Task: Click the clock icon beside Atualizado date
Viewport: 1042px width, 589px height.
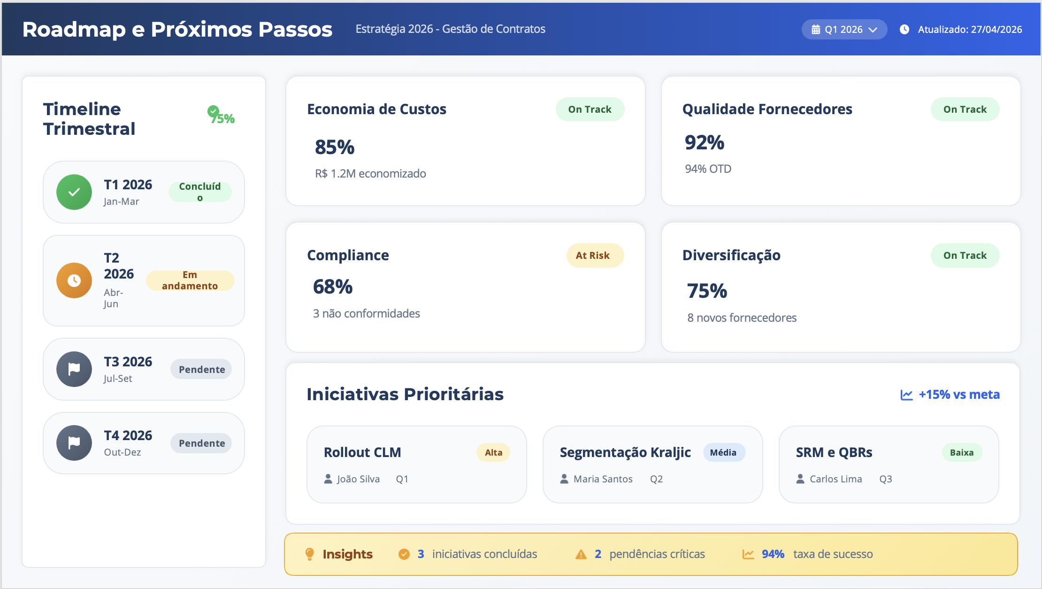Action: click(904, 30)
